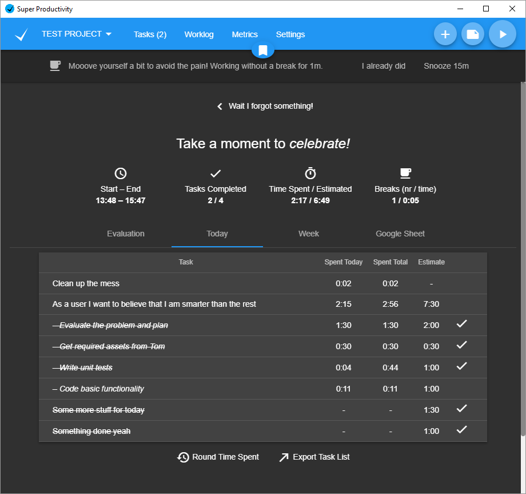Click the coffee cup break reminder icon
526x494 pixels.
[55, 66]
